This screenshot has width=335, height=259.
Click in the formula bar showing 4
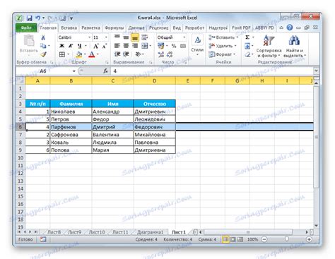(212, 71)
